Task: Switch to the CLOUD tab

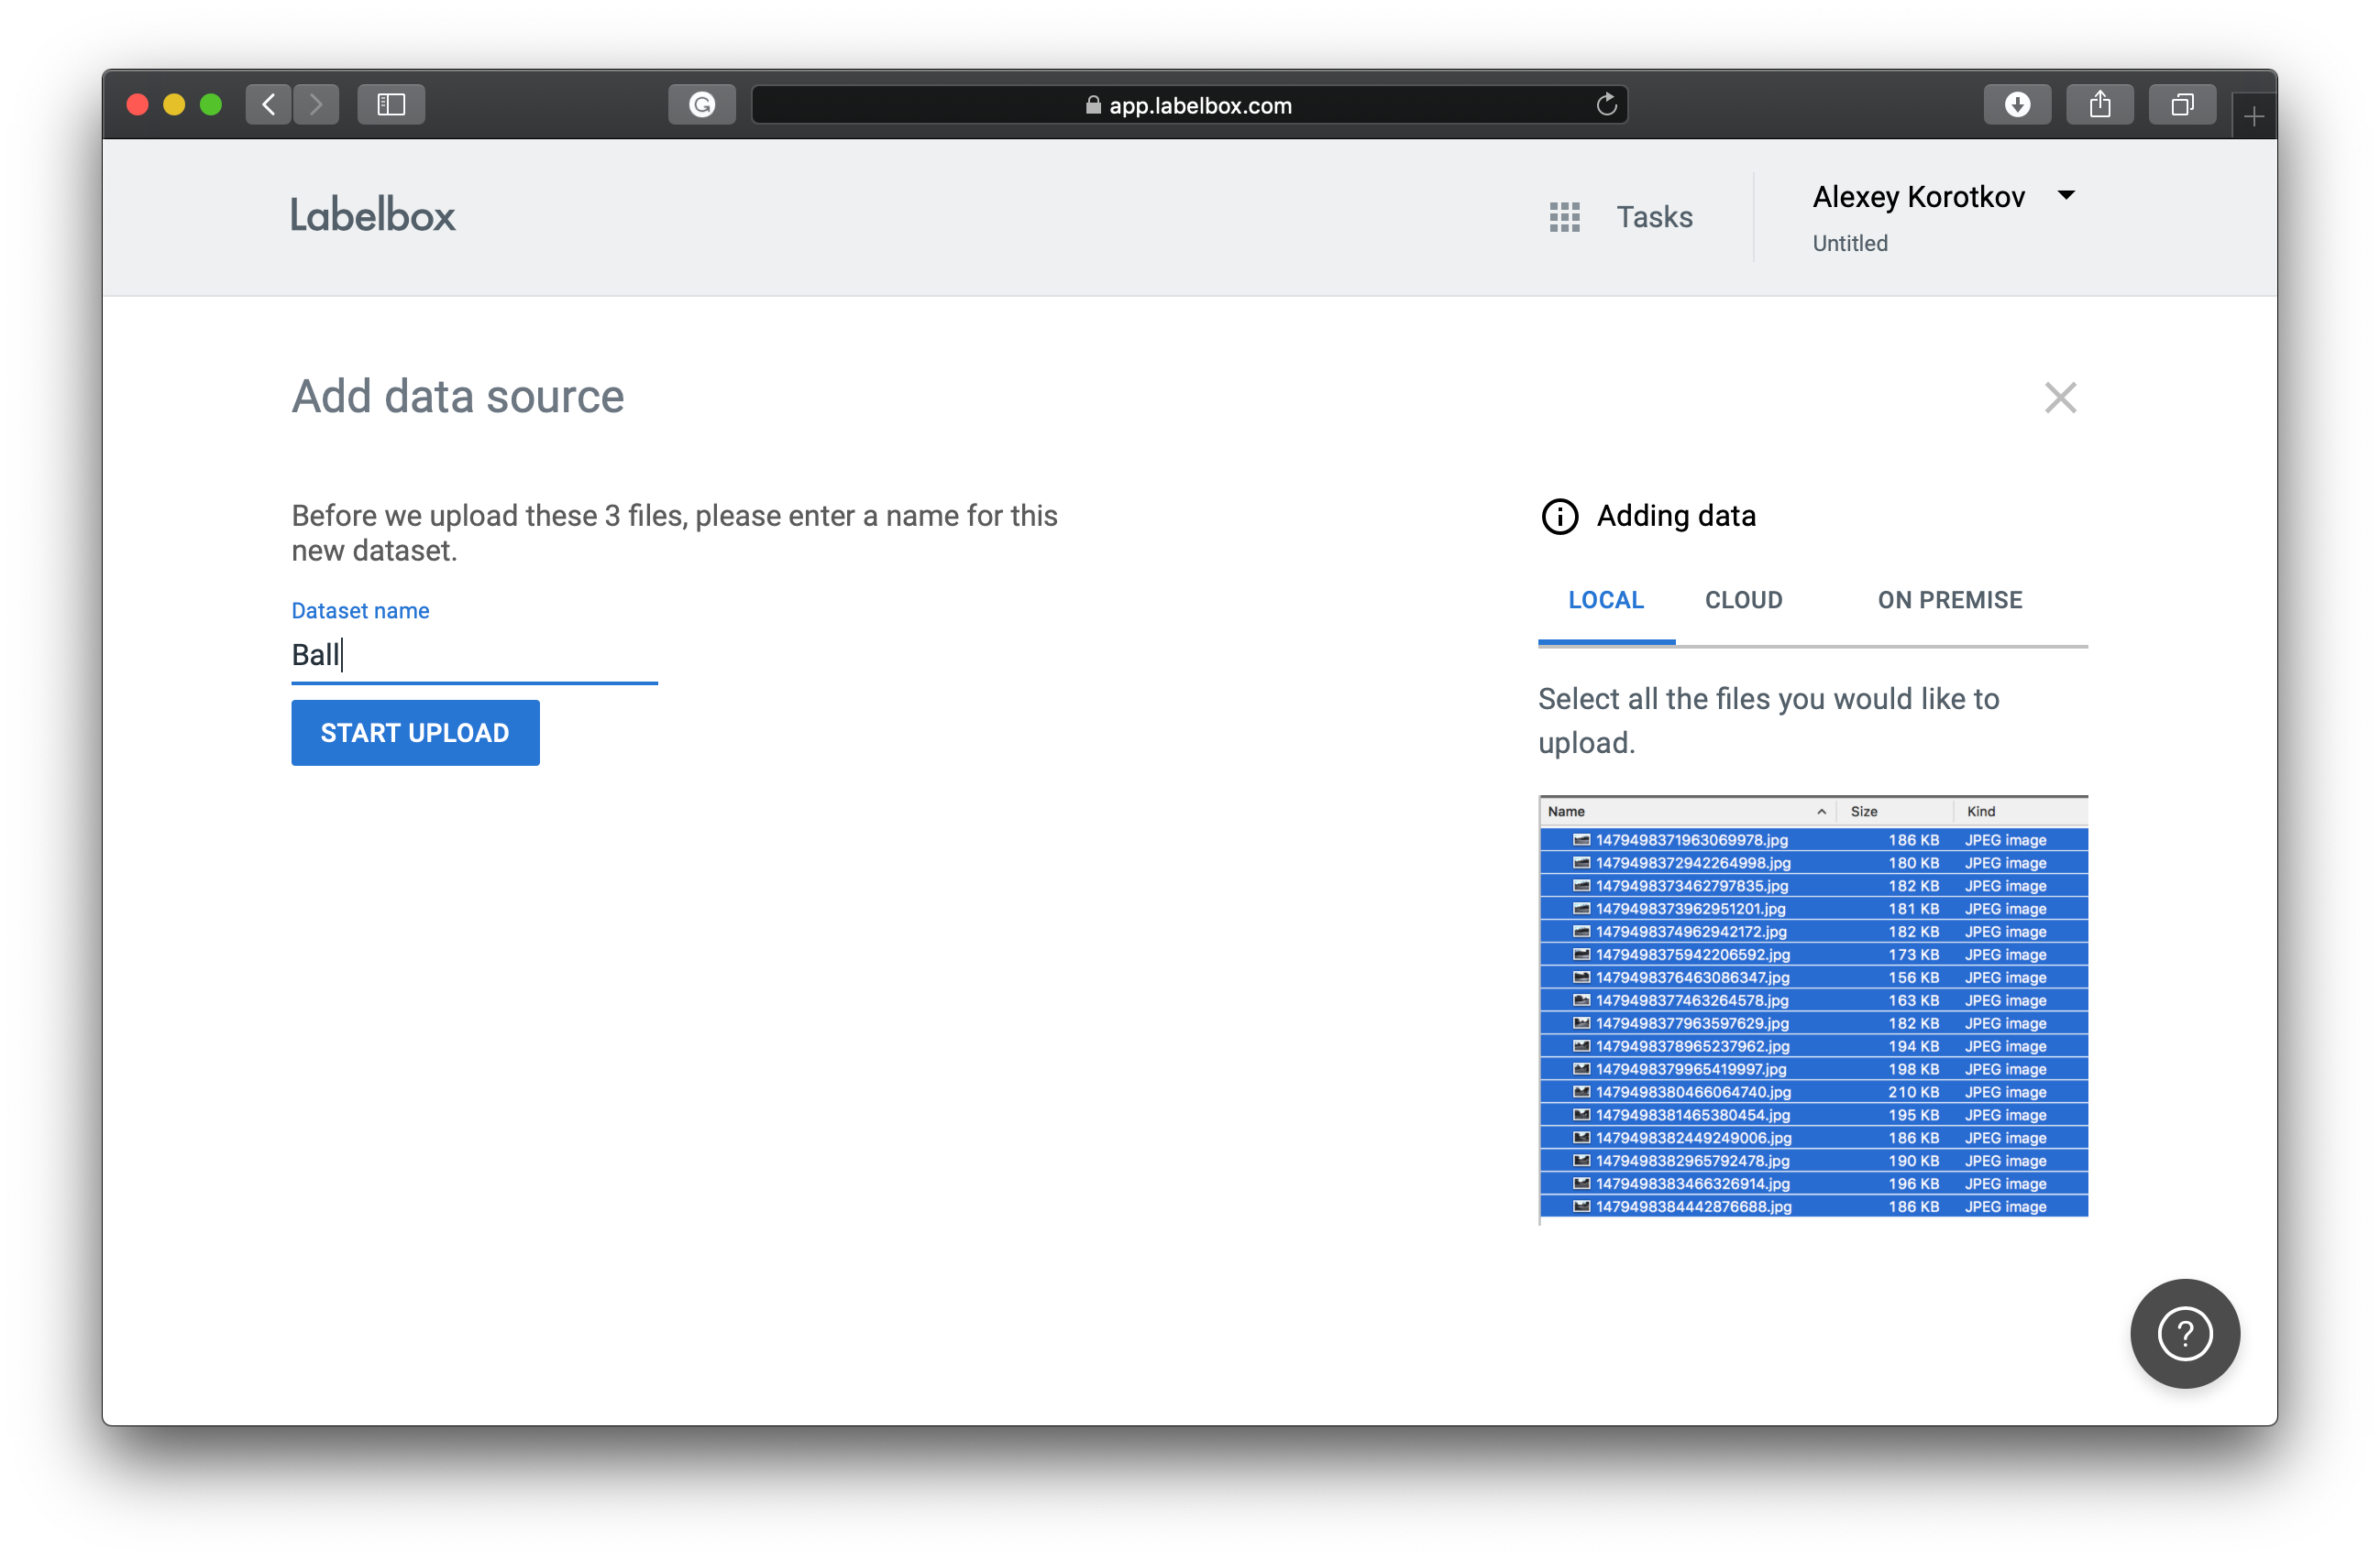Action: point(1743,600)
